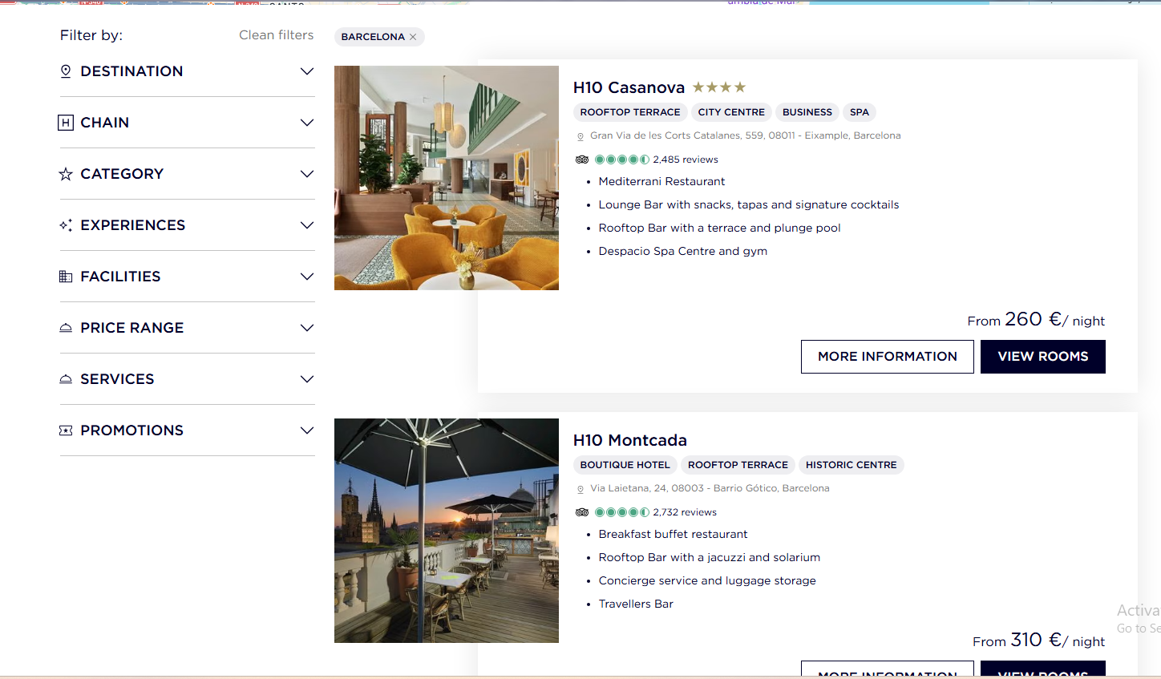Open More Information for H10 Casanova
This screenshot has width=1161, height=679.
click(x=888, y=357)
